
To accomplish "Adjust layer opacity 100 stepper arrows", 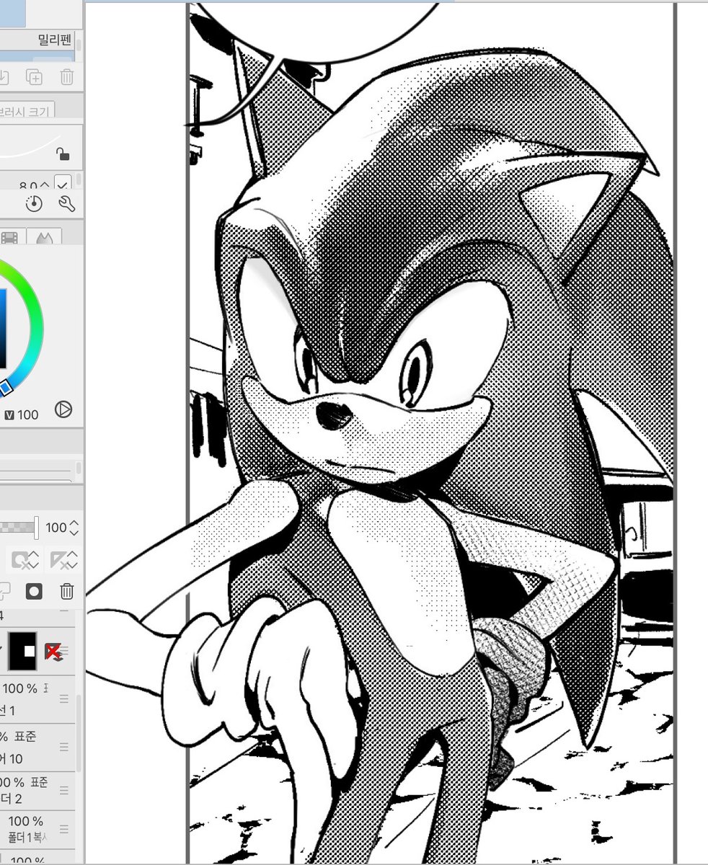I will tap(73, 528).
